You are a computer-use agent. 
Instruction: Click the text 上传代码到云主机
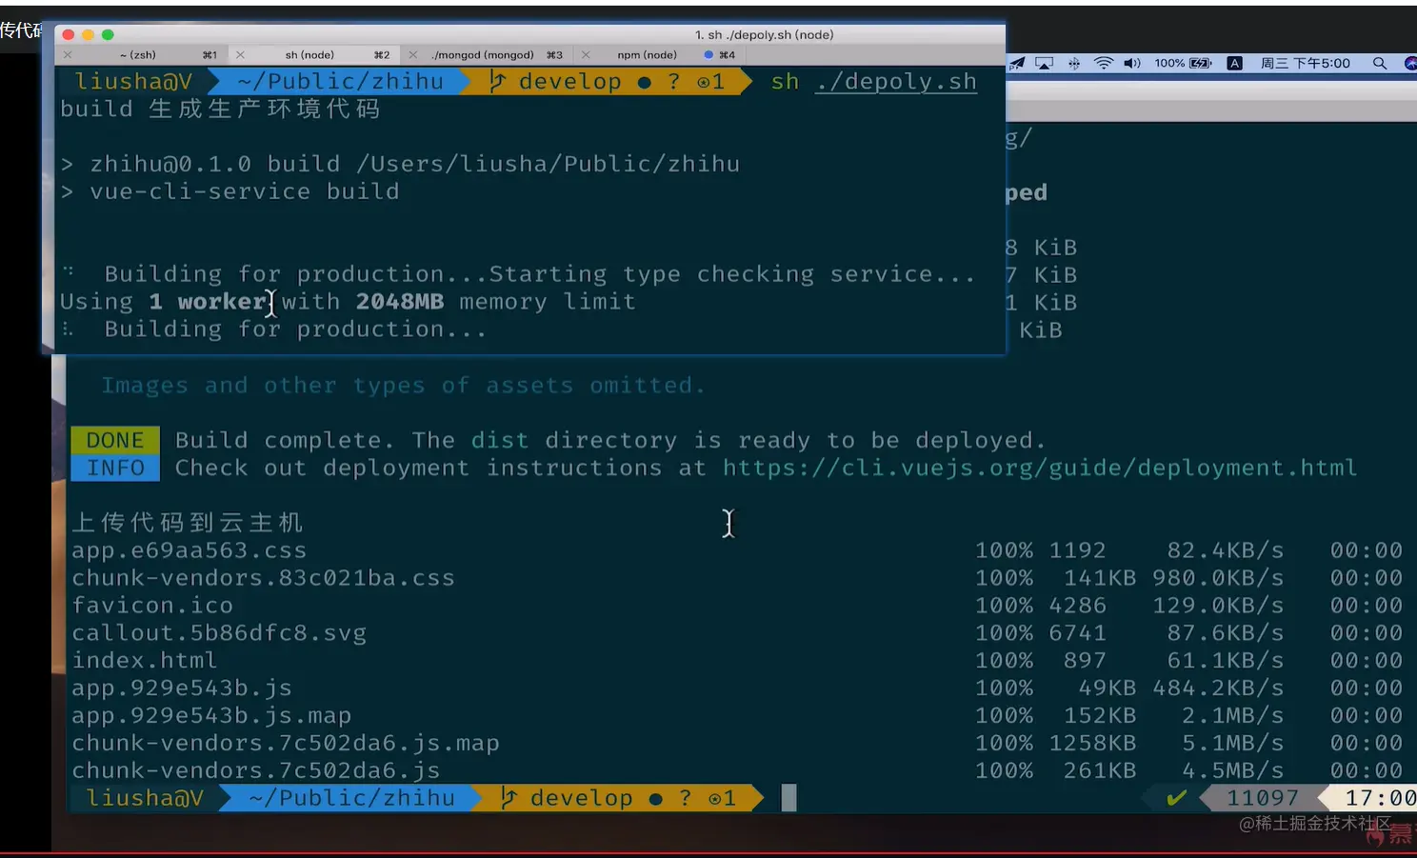188,522
